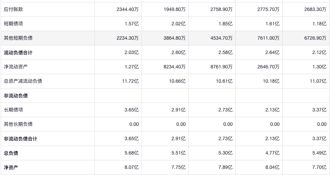Select the bold 流动负债合计 row label

tap(18, 53)
